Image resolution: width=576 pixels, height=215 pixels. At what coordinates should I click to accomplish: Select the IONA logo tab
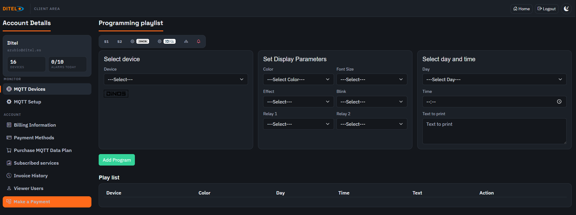pos(170,41)
